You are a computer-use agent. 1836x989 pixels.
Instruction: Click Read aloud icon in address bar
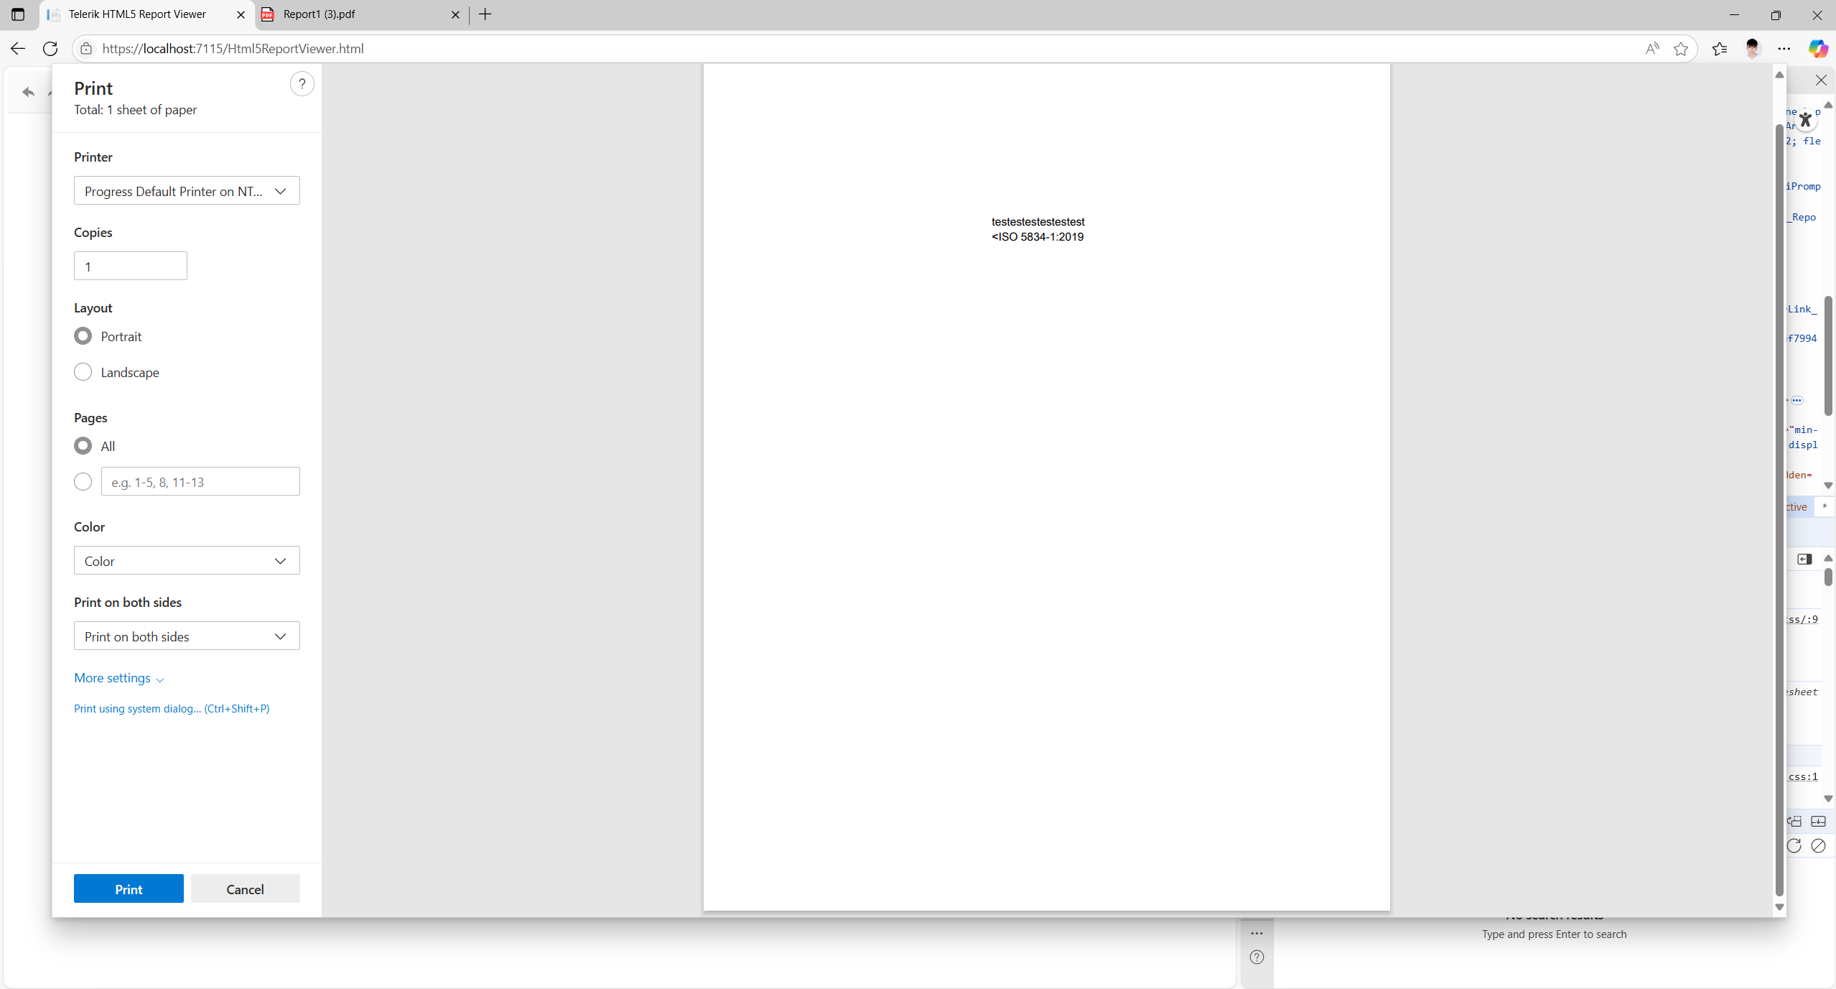(1652, 49)
